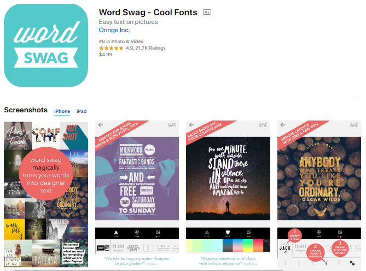The width and height of the screenshot is (366, 271).
Task: Select the color heart icon in starry screenshot
Action: point(228,233)
